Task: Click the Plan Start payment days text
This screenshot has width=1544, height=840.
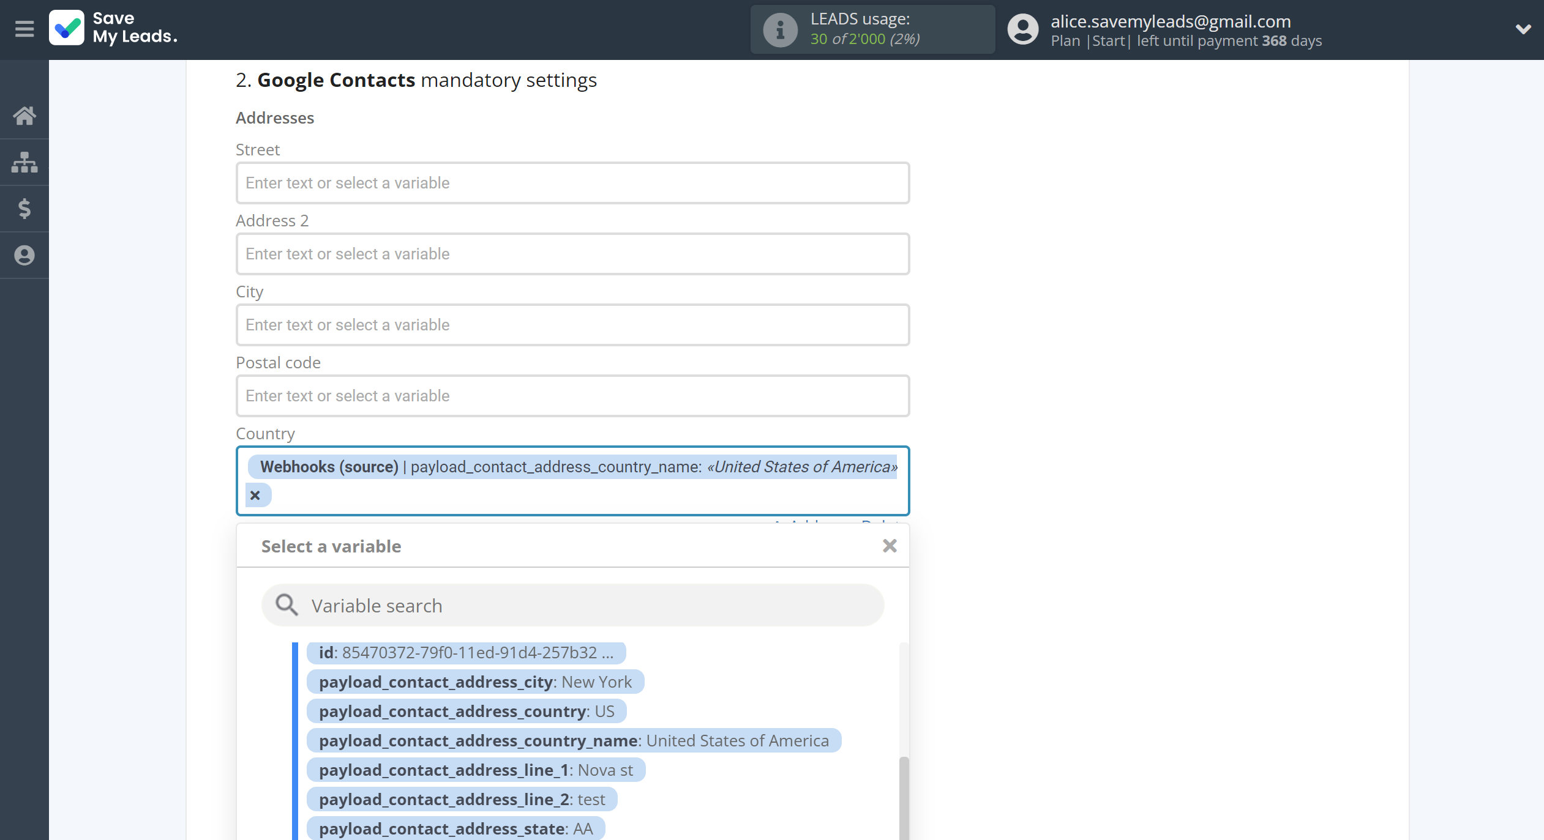Action: point(1186,41)
